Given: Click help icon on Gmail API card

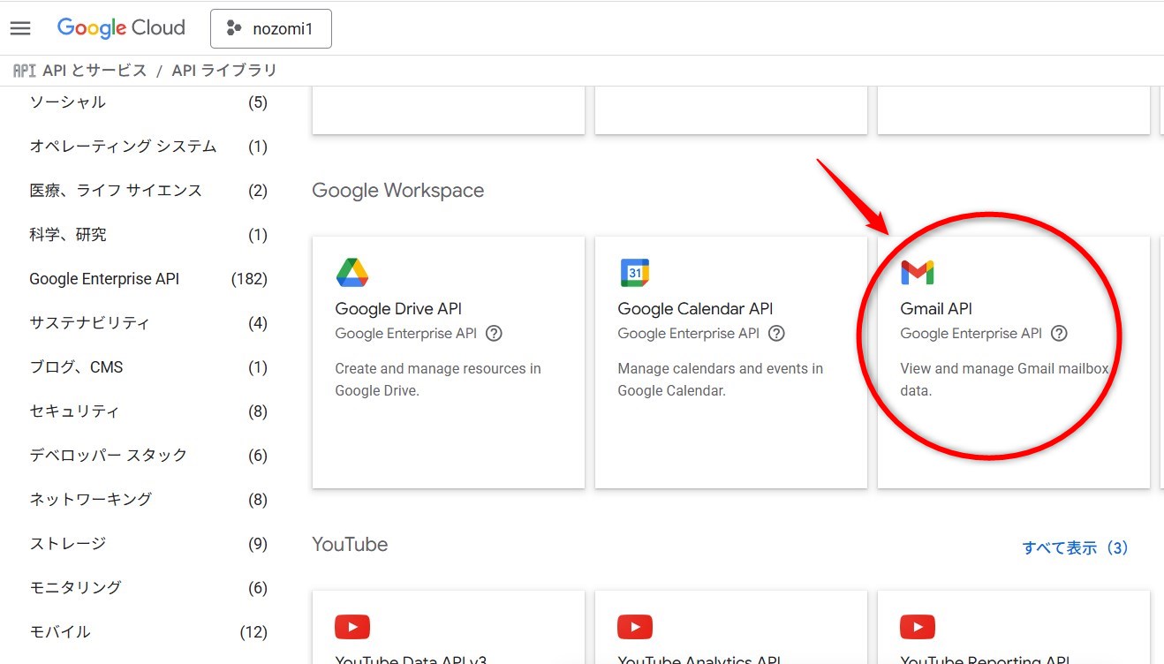Looking at the screenshot, I should pos(1059,334).
